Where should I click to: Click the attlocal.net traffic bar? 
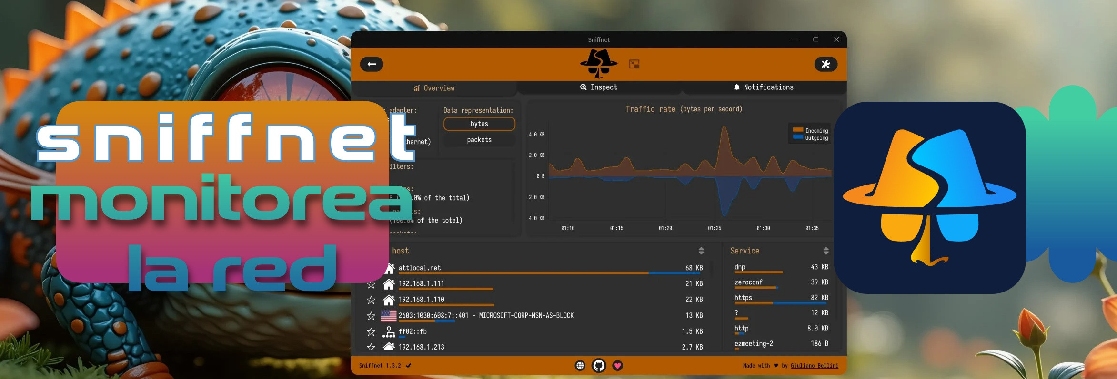click(x=549, y=273)
